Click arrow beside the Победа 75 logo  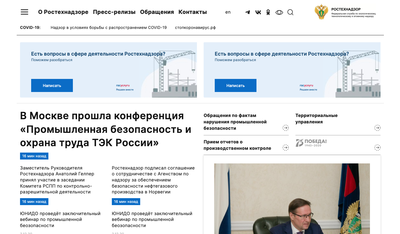point(377,148)
